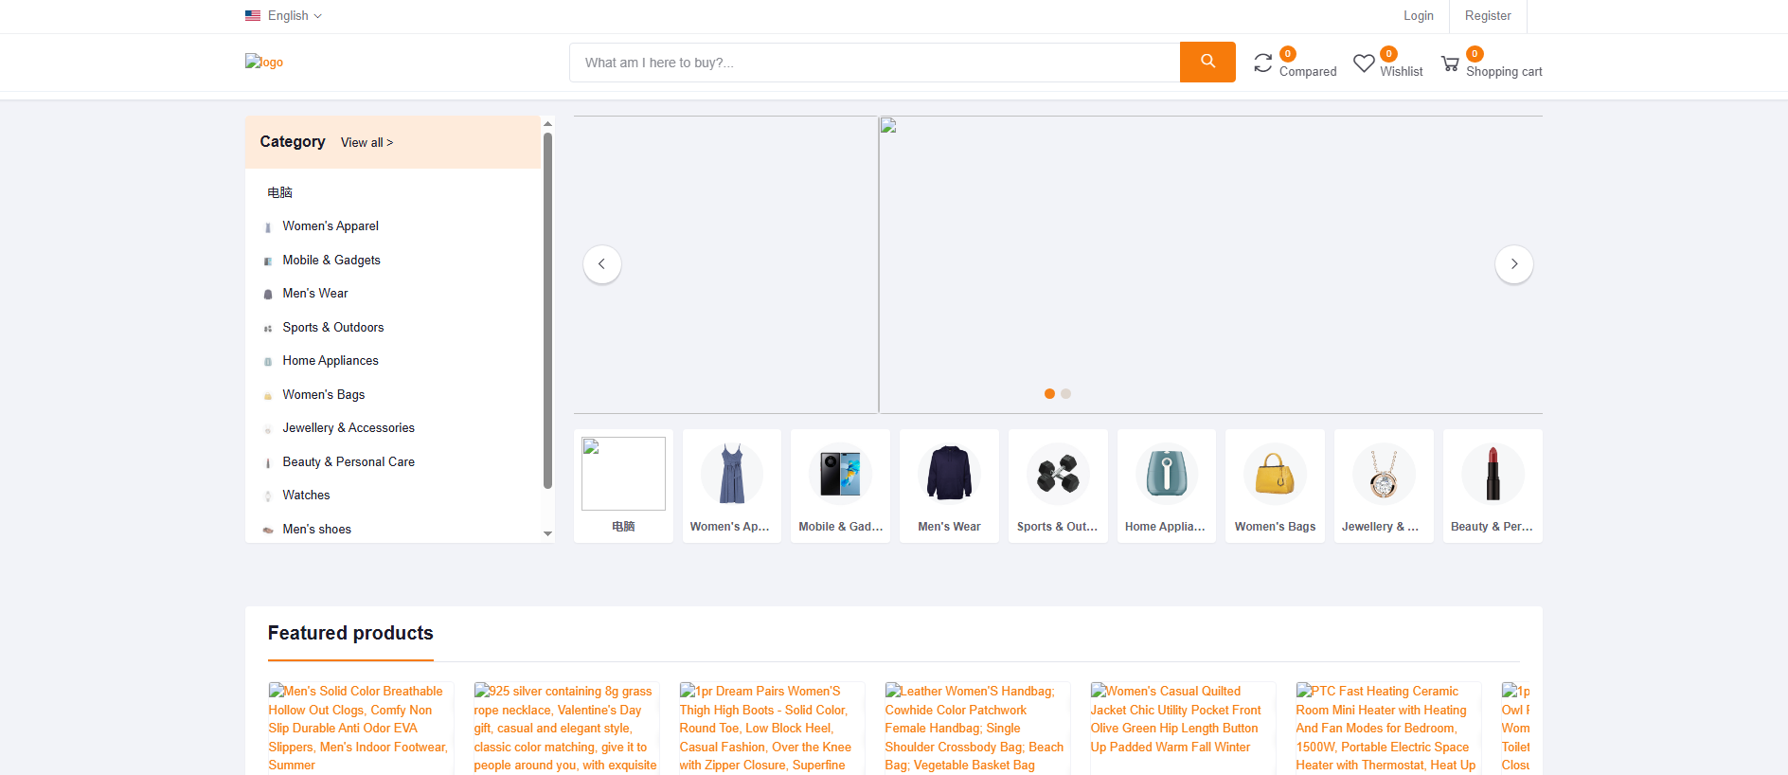Open the Men's Solid Color Breathable Clogs product
This screenshot has width=1788, height=775.
(359, 728)
